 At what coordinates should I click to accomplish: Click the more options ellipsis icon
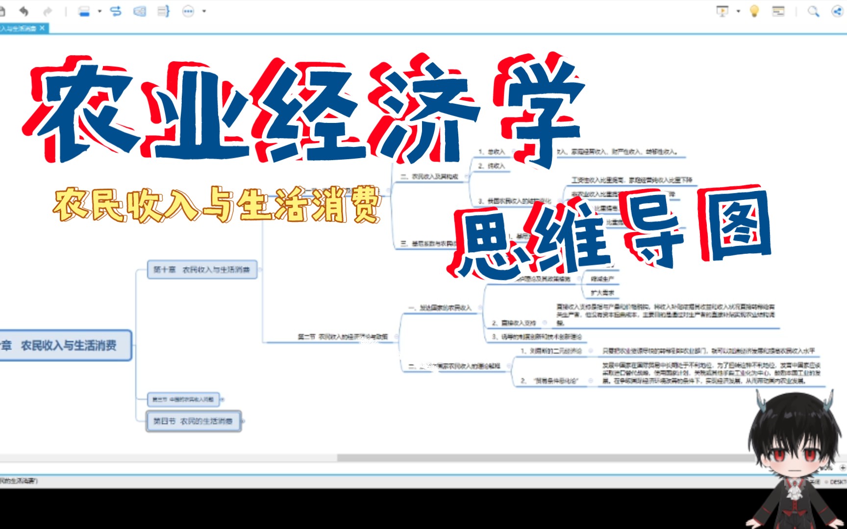coord(188,11)
